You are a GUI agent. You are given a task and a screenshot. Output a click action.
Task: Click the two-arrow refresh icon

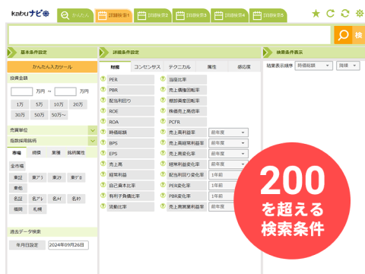tap(345, 14)
